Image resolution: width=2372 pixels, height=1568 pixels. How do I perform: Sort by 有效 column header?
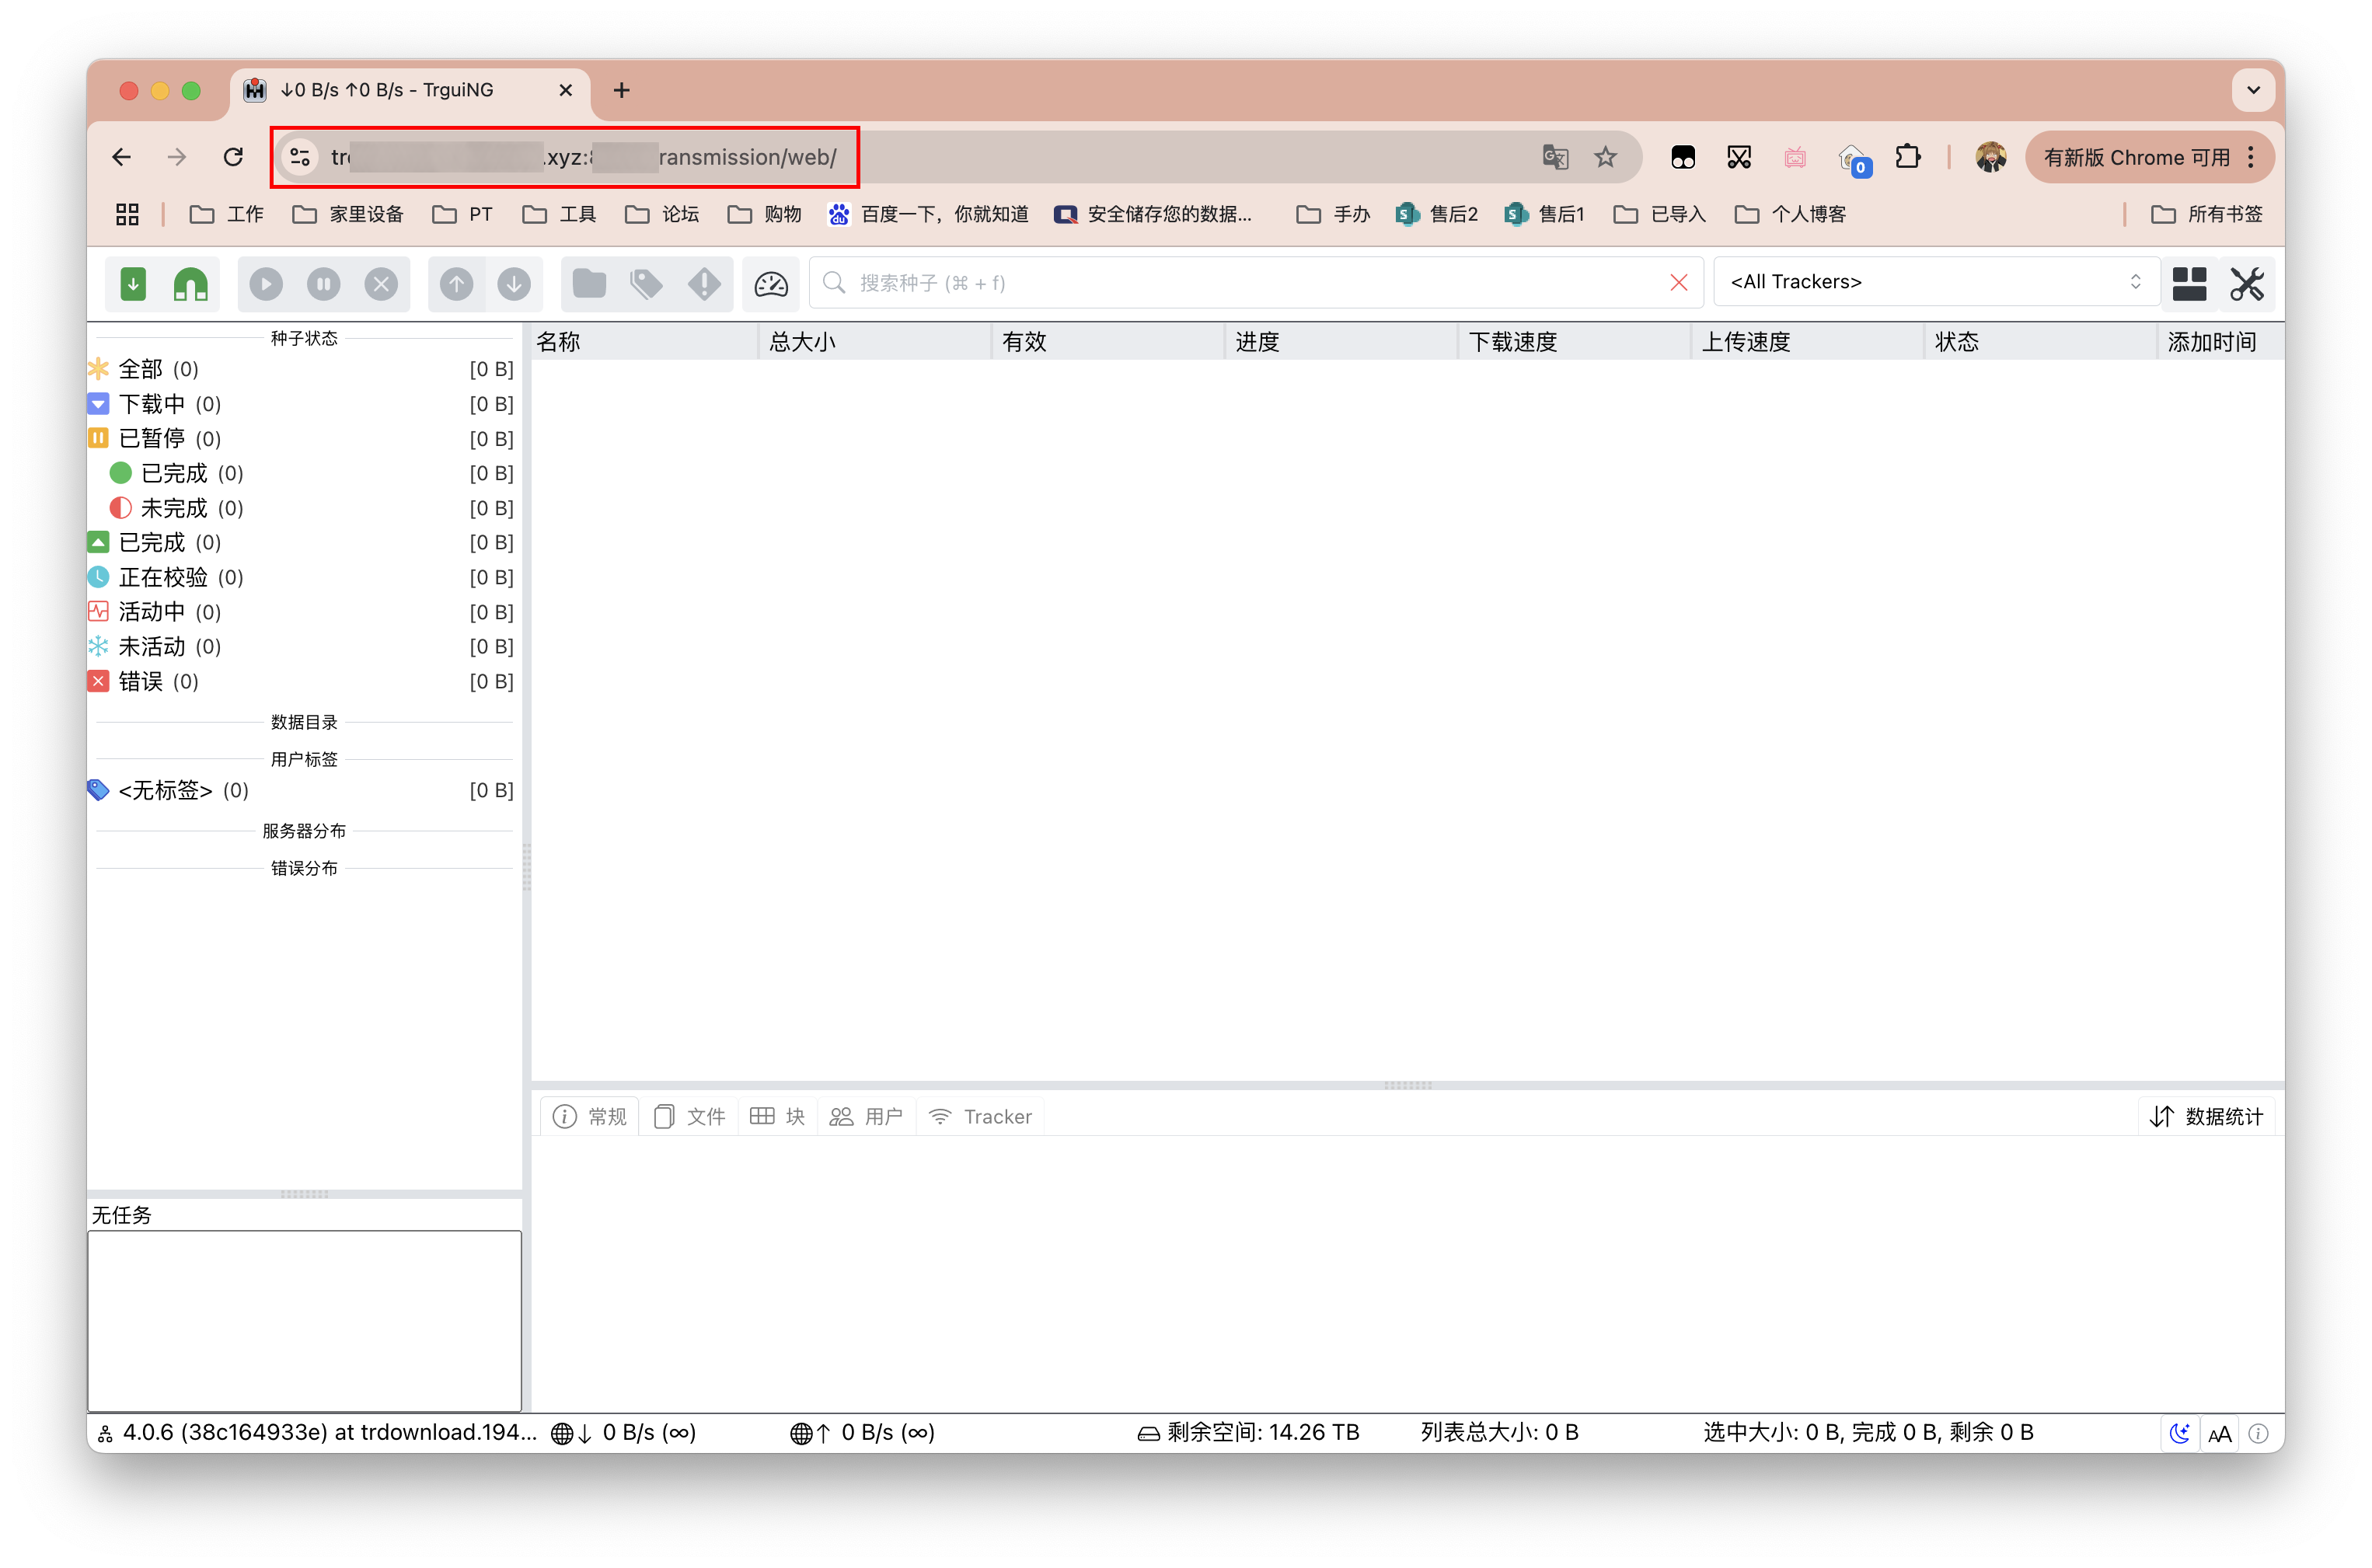[x=1108, y=342]
